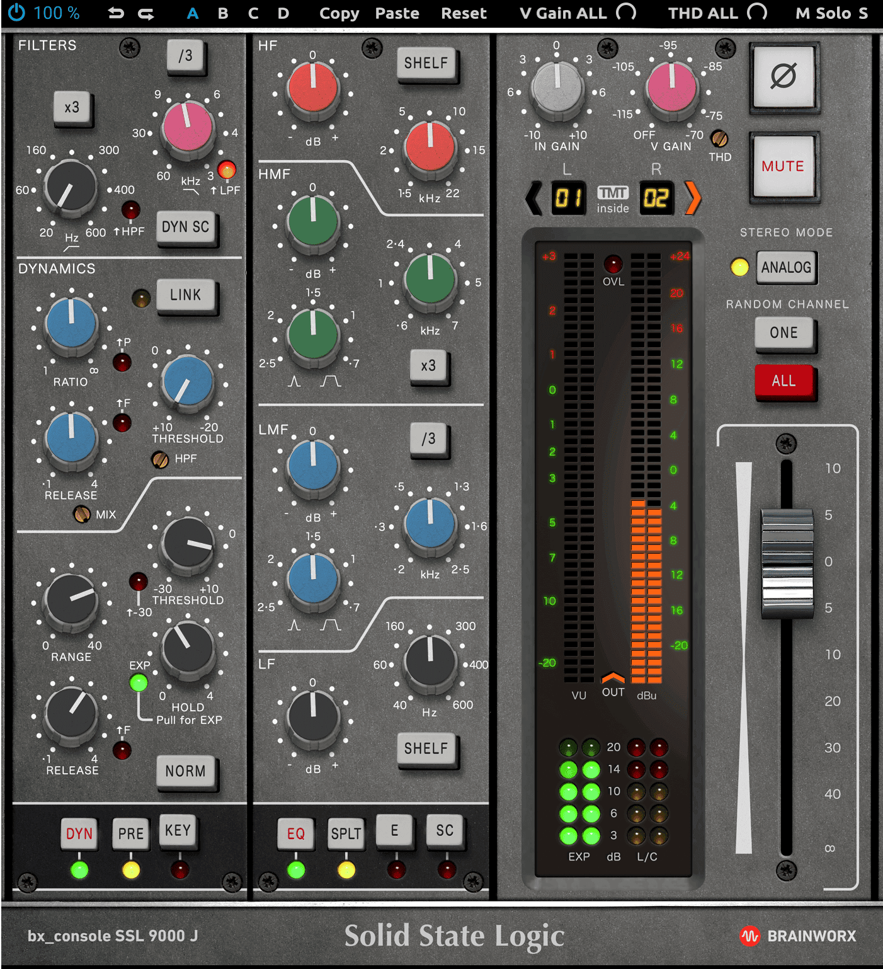Click the blue LMF Q knob
The width and height of the screenshot is (883, 969).
coord(312,580)
